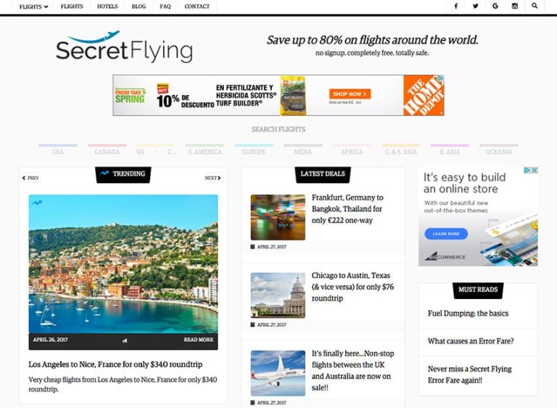This screenshot has height=408, width=557.
Task: Click the search magnifier icon
Action: pos(535,6)
